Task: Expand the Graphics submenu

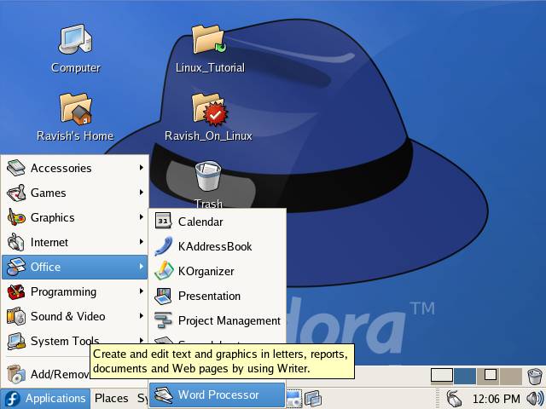Action: (x=52, y=217)
